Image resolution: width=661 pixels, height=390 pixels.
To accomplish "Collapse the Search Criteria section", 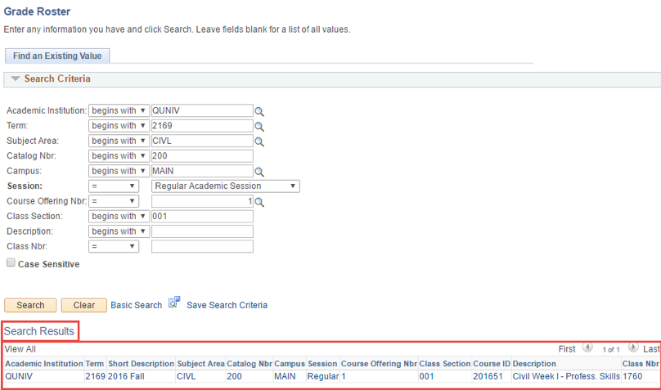I will 15,79.
